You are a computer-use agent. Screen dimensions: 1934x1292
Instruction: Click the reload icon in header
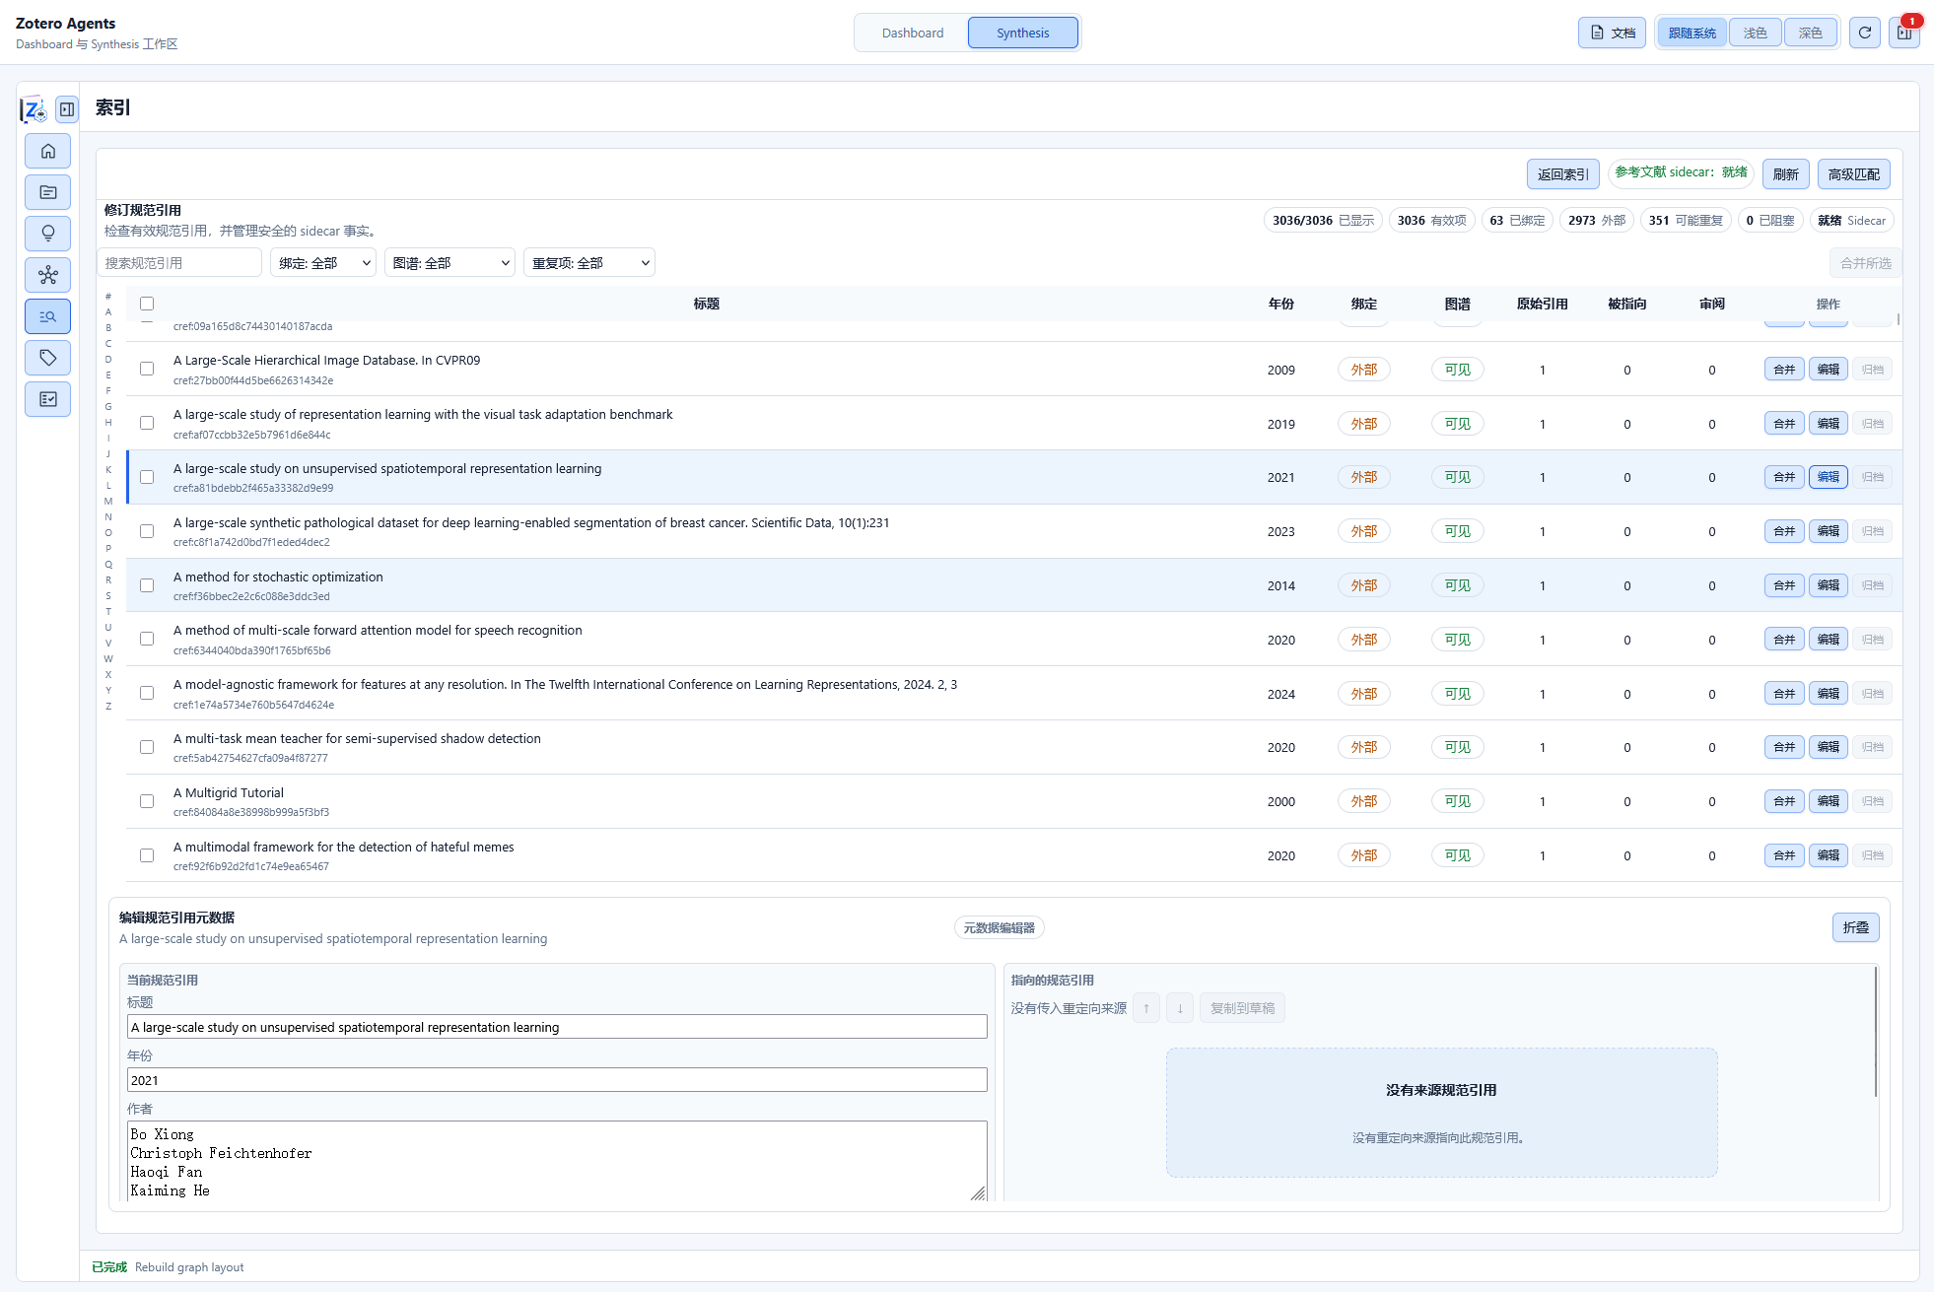pos(1864,33)
